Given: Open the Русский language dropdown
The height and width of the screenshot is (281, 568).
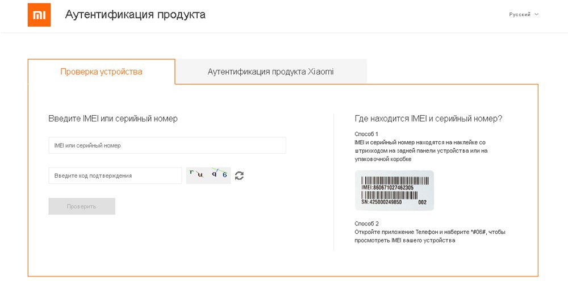Looking at the screenshot, I should pos(520,15).
